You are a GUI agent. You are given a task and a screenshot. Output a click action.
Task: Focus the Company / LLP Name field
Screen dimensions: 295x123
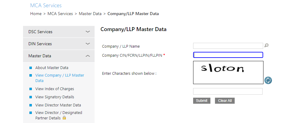click(x=228, y=46)
